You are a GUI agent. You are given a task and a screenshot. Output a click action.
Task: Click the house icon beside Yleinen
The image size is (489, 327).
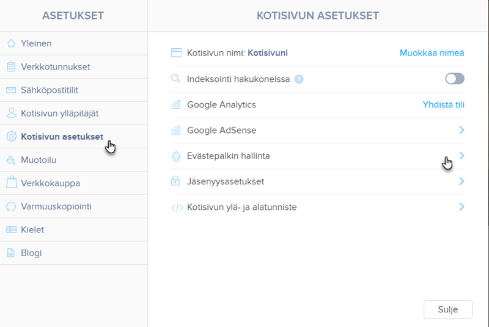click(10, 43)
